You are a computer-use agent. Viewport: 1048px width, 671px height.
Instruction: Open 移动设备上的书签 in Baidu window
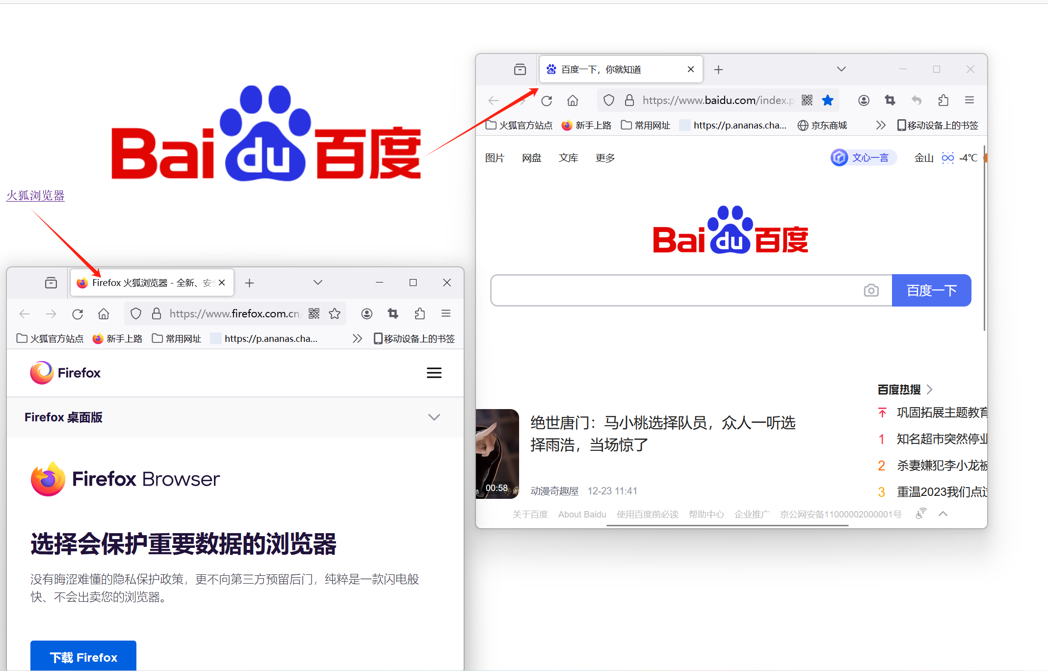coord(938,126)
